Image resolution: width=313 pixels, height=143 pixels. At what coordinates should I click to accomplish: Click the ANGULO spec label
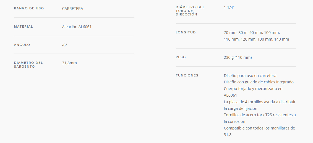tap(22, 45)
